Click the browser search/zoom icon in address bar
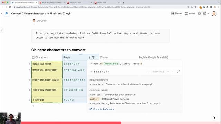The height and width of the screenshot is (124, 221). pyautogui.click(x=188, y=7)
